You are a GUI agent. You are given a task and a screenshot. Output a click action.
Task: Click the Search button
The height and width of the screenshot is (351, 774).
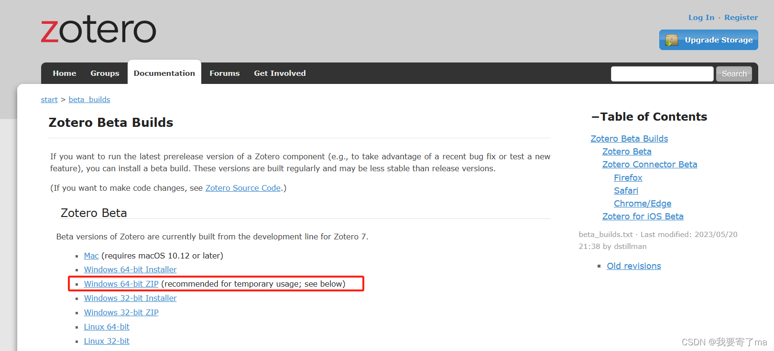[x=734, y=74]
